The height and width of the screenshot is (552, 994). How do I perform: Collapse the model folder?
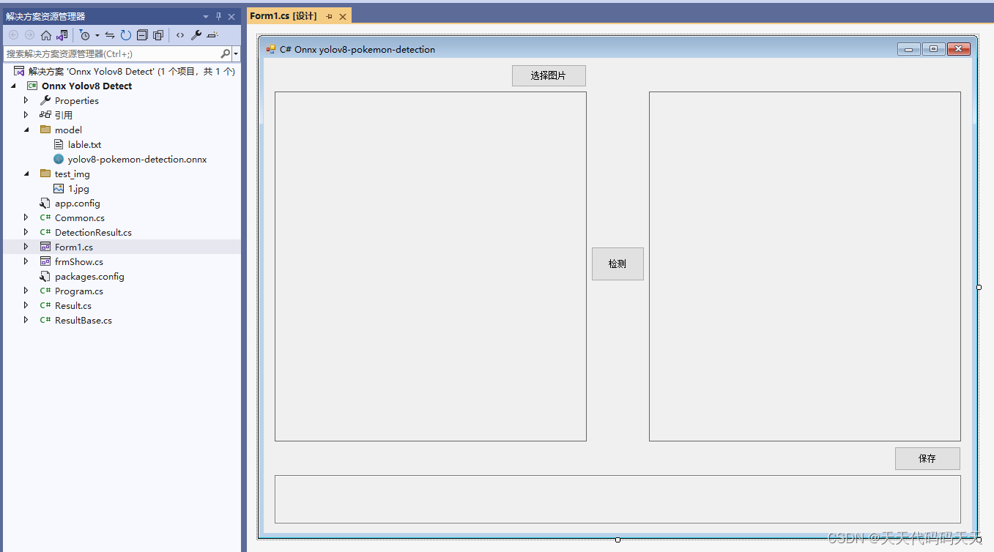pos(26,130)
